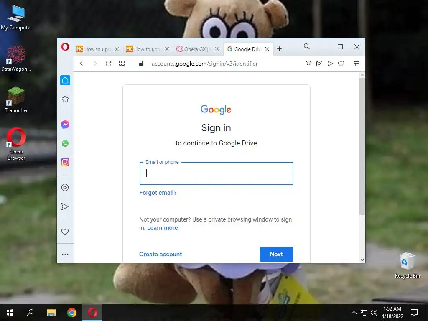Open the Opera menu logo
Viewport: 428px width, 321px height.
coord(65,47)
